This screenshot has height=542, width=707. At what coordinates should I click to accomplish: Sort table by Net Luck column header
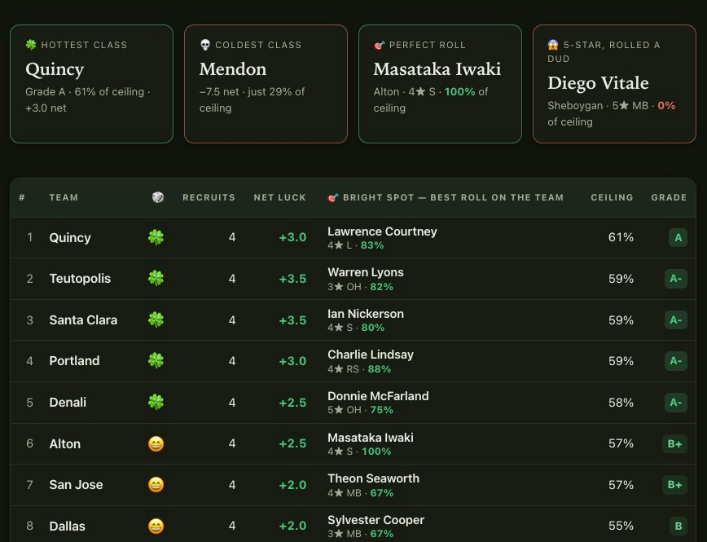click(279, 197)
